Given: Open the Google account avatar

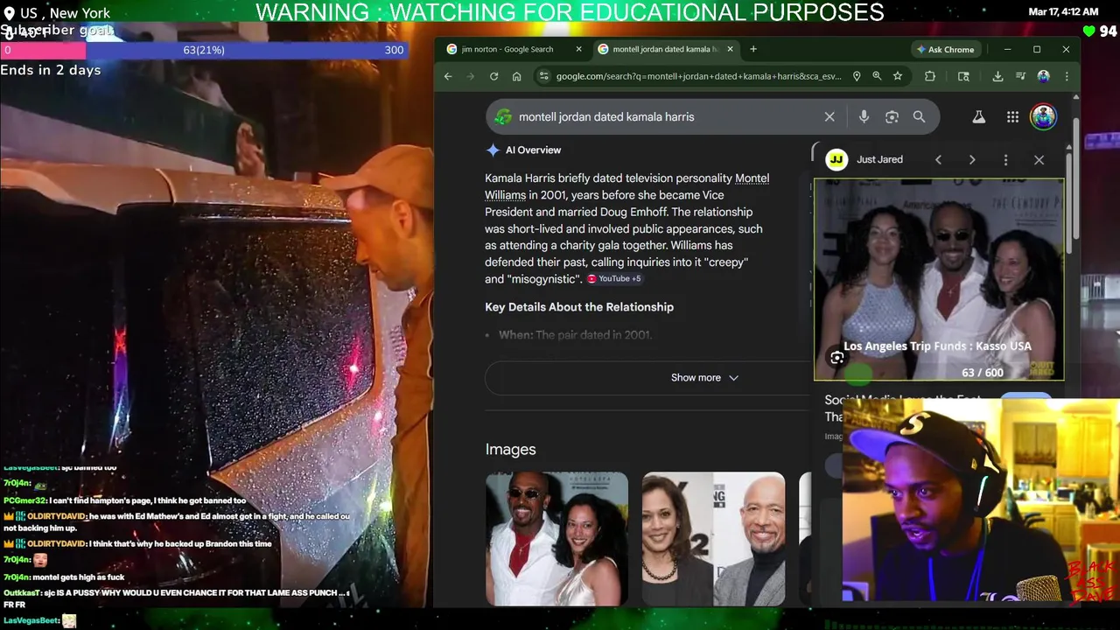Looking at the screenshot, I should pos(1043,116).
